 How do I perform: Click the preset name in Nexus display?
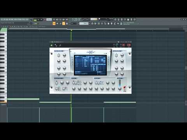(x=81, y=73)
